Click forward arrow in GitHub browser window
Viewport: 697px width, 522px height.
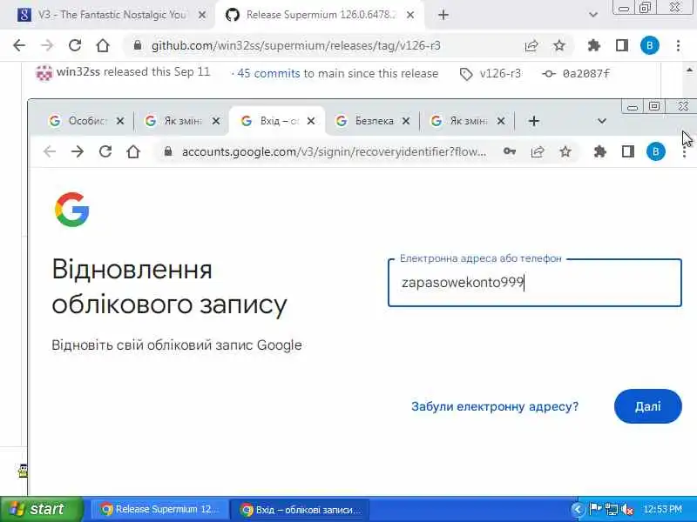(x=47, y=45)
